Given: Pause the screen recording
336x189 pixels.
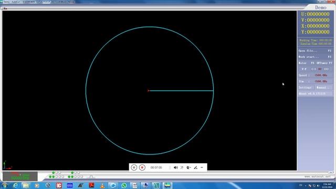Looking at the screenshot, I should (x=134, y=167).
